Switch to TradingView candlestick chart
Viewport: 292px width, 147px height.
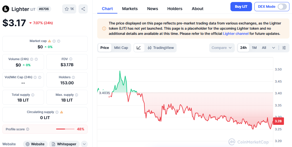pyautogui.click(x=161, y=48)
